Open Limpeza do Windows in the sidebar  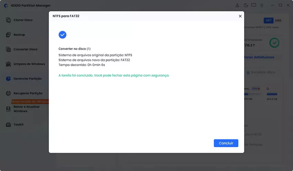[x=29, y=64]
